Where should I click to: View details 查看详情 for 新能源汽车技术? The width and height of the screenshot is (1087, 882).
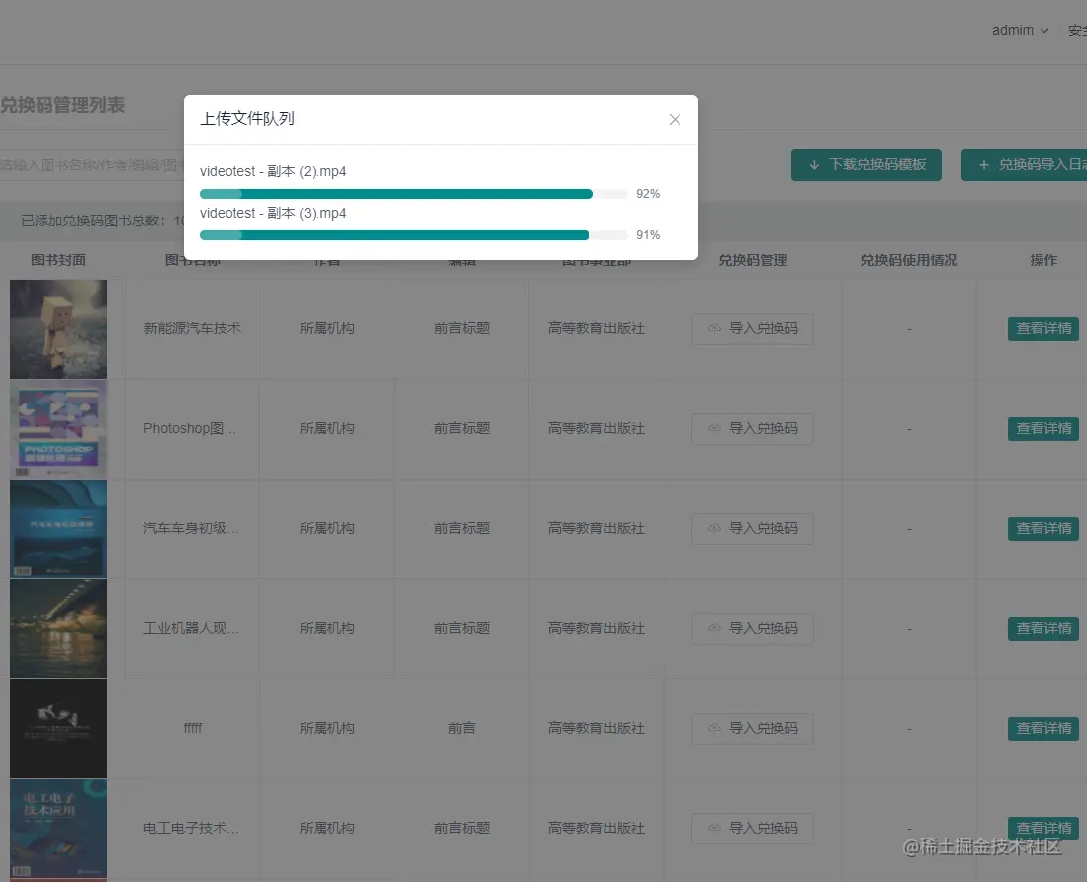click(1043, 328)
